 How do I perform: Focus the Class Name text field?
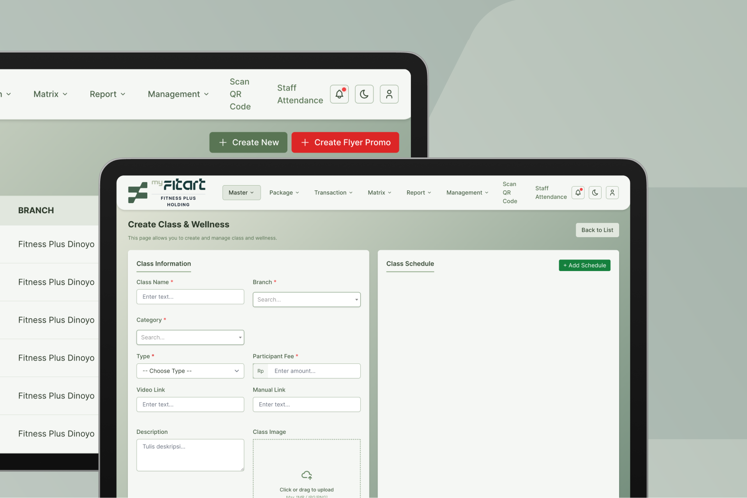(190, 297)
